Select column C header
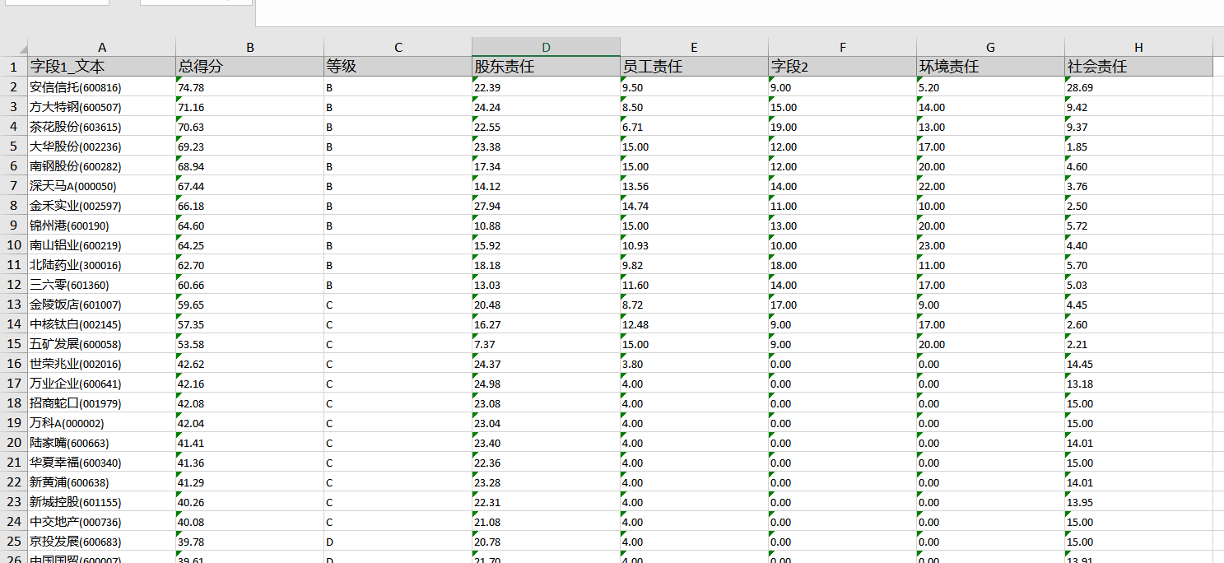 (x=398, y=47)
